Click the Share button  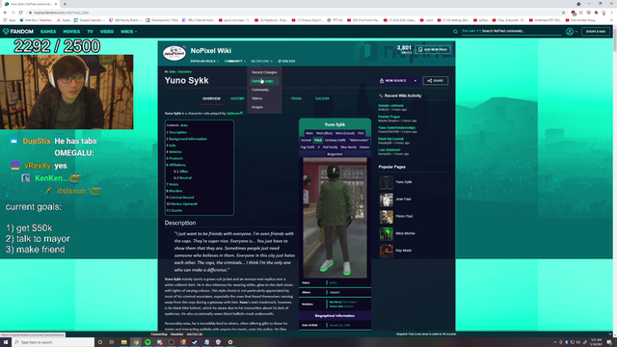(435, 81)
